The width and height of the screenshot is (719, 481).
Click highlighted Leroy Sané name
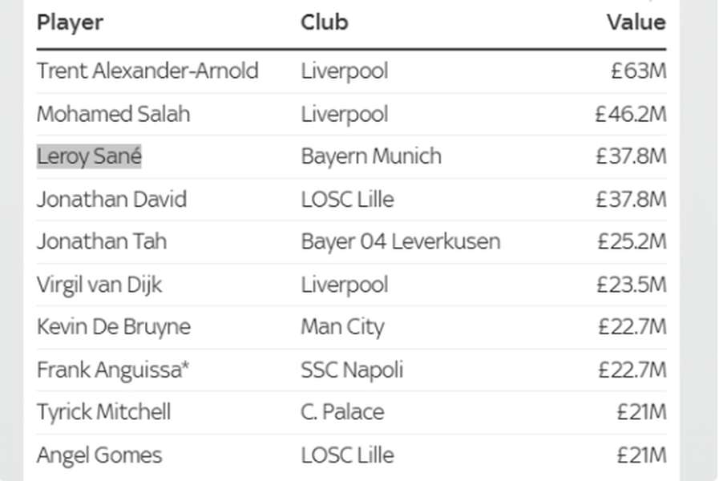pos(89,156)
